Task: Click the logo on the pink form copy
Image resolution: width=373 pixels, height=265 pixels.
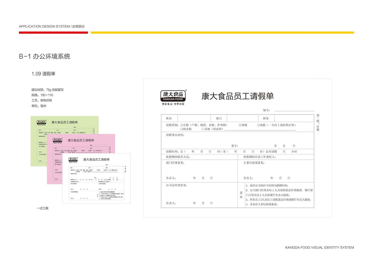Action: [58, 140]
